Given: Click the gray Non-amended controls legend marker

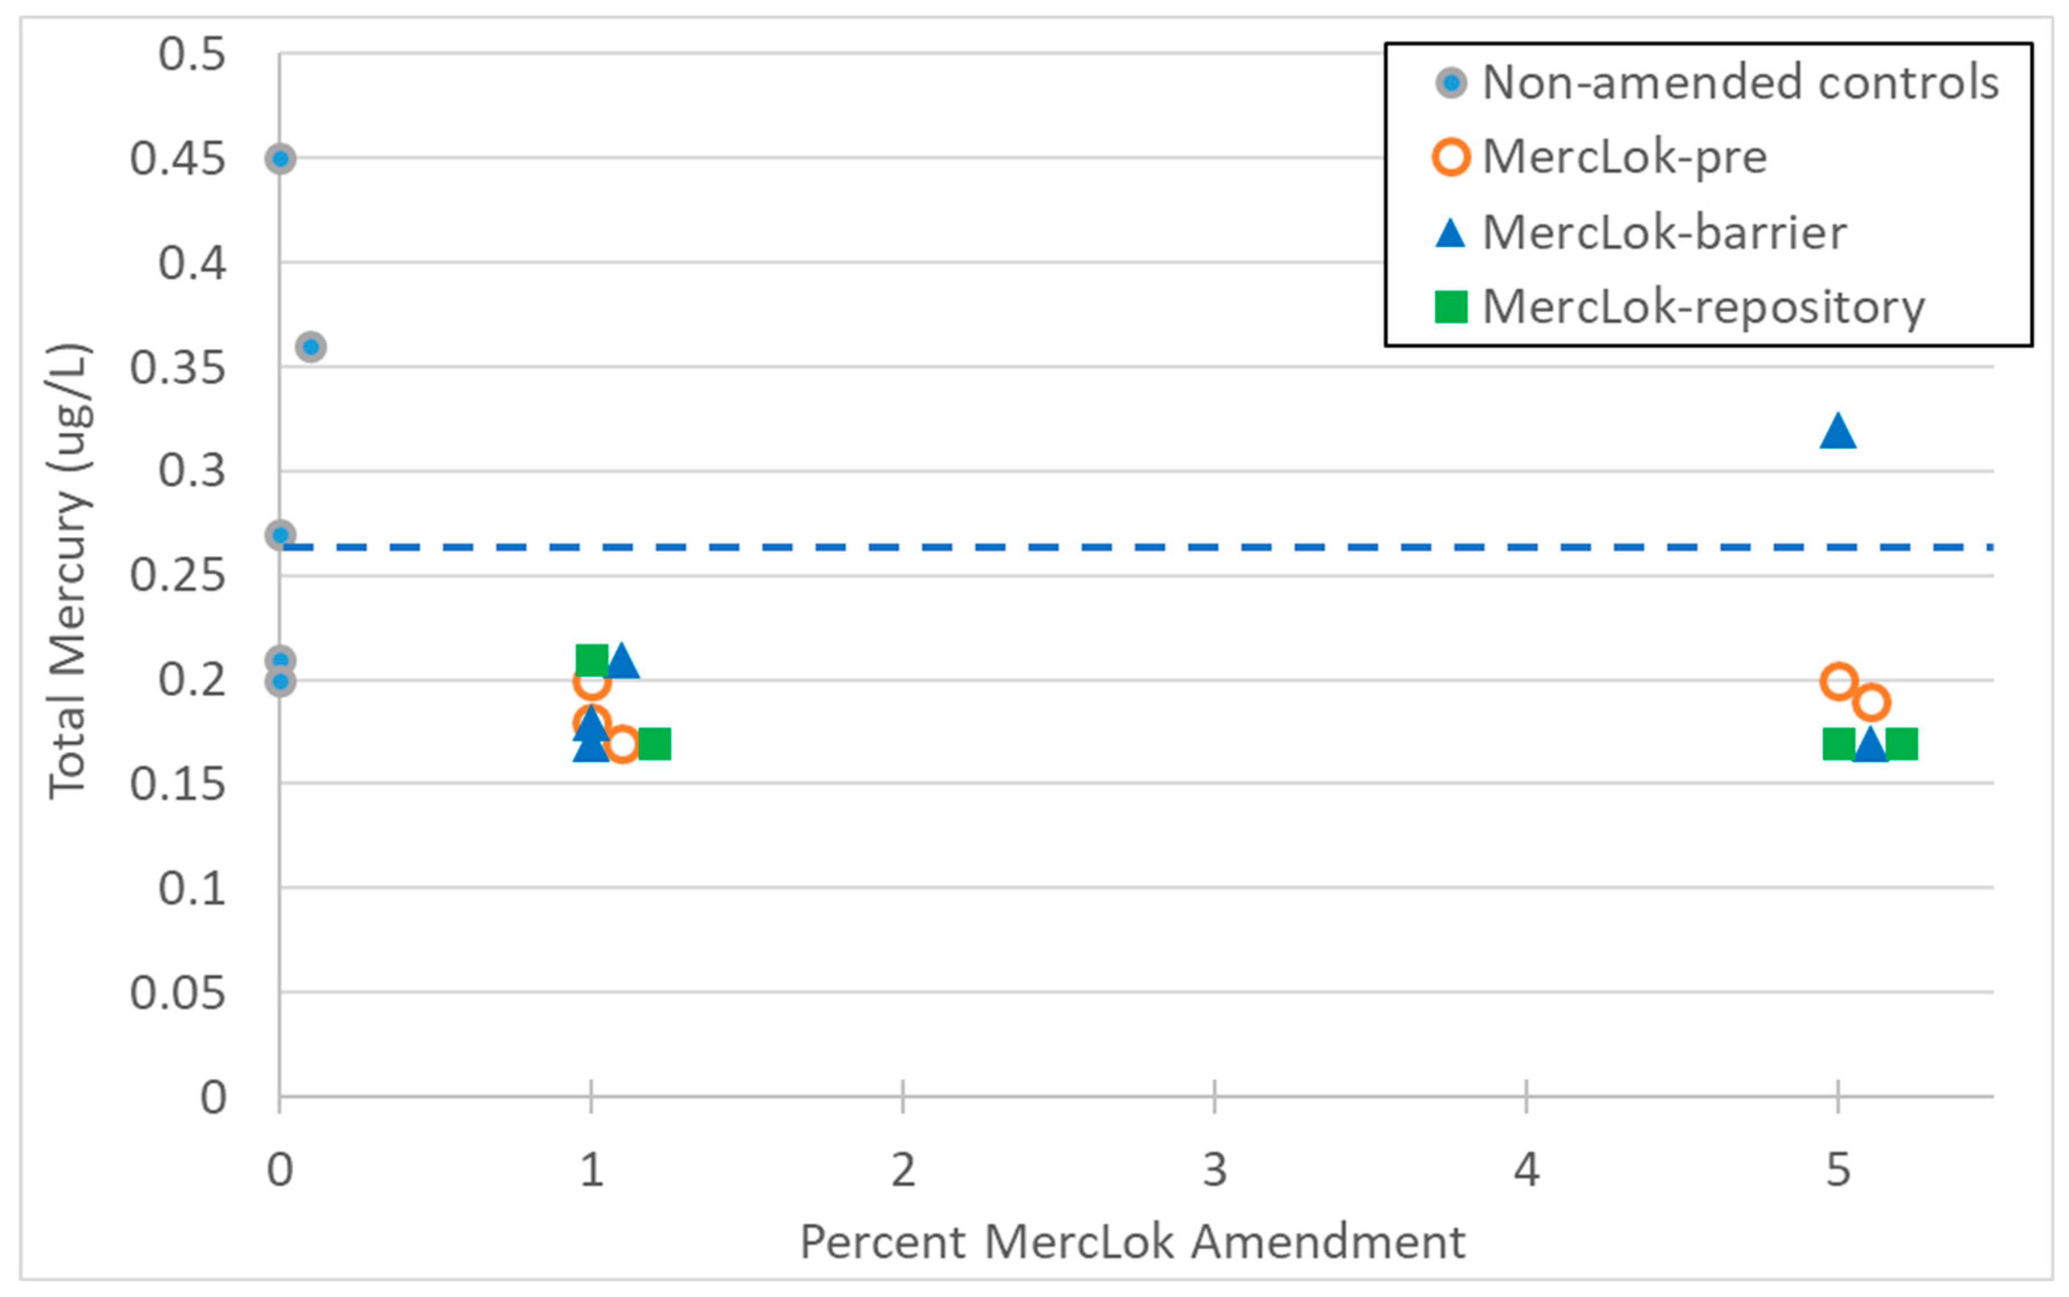Looking at the screenshot, I should coord(1450,83).
